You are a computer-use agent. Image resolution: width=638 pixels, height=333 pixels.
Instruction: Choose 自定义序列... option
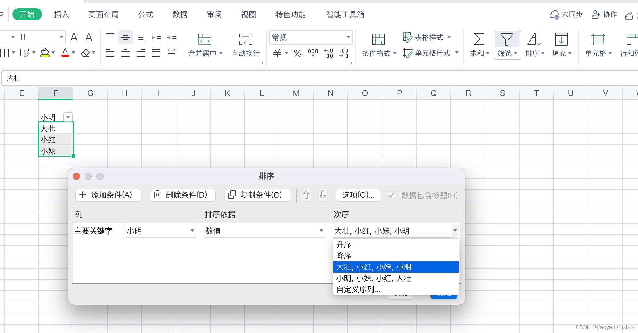[x=396, y=290]
